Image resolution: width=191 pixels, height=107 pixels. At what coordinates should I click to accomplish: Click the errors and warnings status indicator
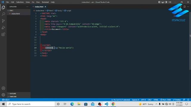pyautogui.click(x=6, y=100)
